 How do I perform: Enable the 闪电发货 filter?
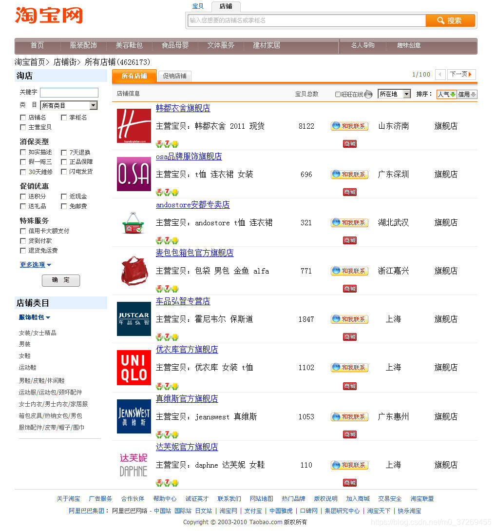tap(64, 172)
